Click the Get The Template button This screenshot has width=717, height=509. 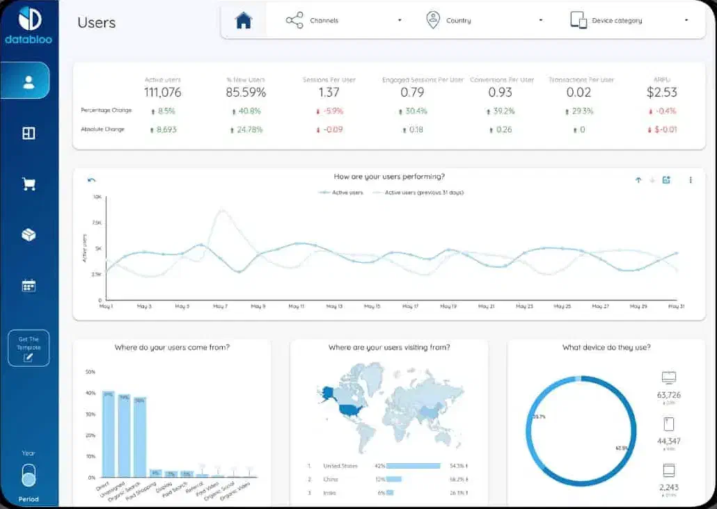click(x=29, y=348)
